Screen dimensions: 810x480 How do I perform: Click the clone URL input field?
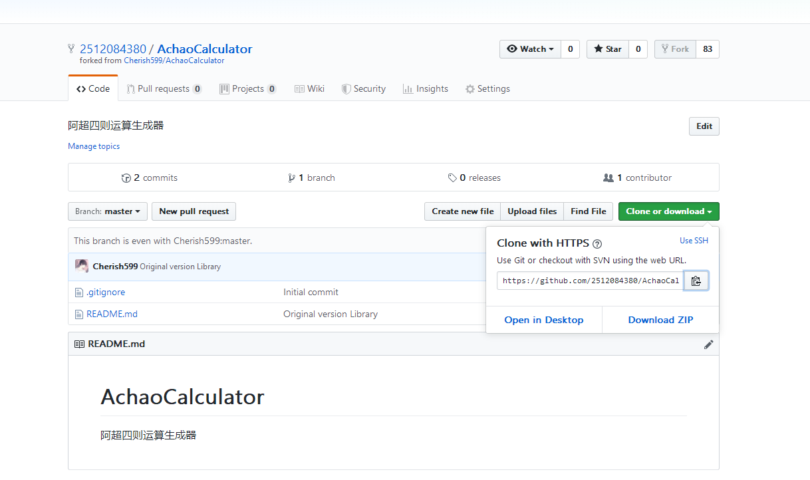pyautogui.click(x=591, y=281)
